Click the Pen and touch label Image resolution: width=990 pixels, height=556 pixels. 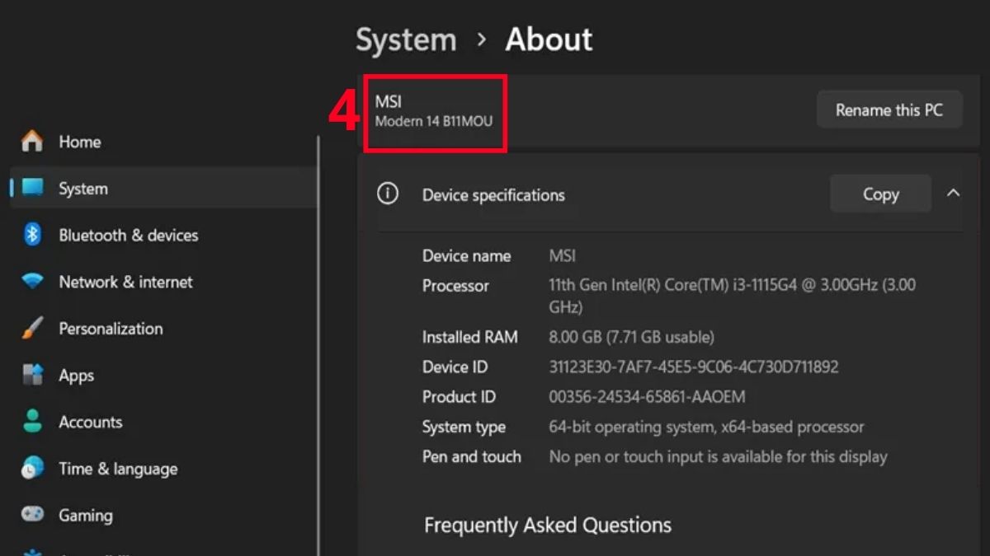pyautogui.click(x=471, y=456)
